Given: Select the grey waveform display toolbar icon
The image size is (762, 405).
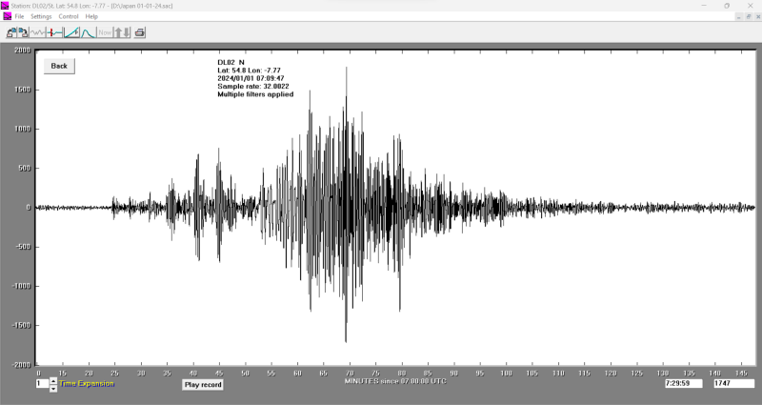Looking at the screenshot, I should [x=37, y=32].
